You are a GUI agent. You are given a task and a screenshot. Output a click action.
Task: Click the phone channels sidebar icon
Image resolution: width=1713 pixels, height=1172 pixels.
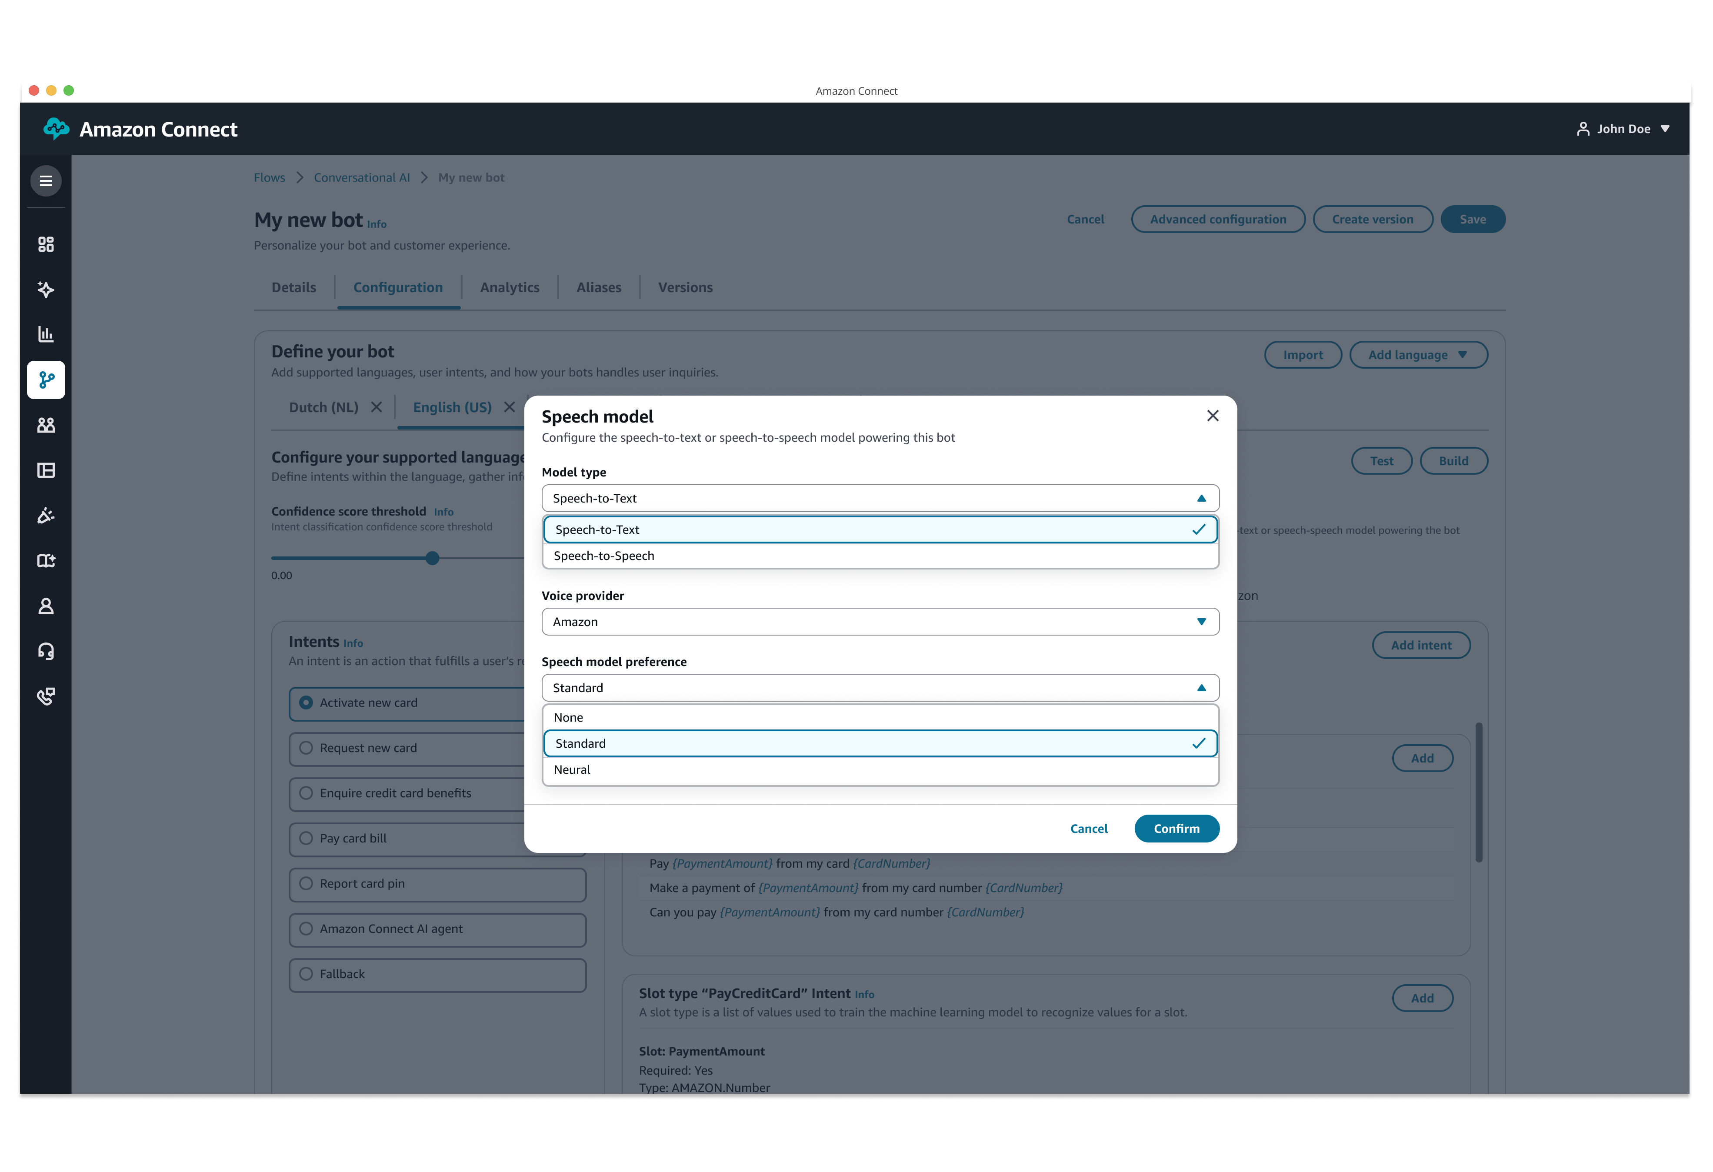coord(46,696)
